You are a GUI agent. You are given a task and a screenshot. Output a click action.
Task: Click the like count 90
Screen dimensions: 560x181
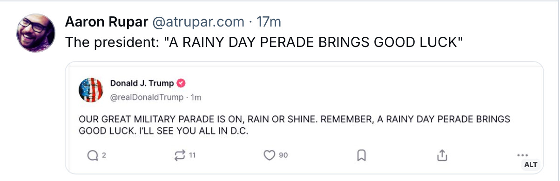tap(283, 155)
